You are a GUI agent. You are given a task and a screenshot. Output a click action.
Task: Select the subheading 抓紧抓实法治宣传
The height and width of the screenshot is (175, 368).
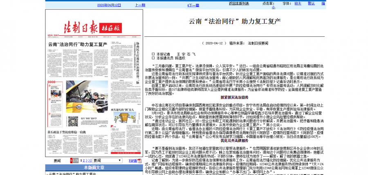pos(234,97)
